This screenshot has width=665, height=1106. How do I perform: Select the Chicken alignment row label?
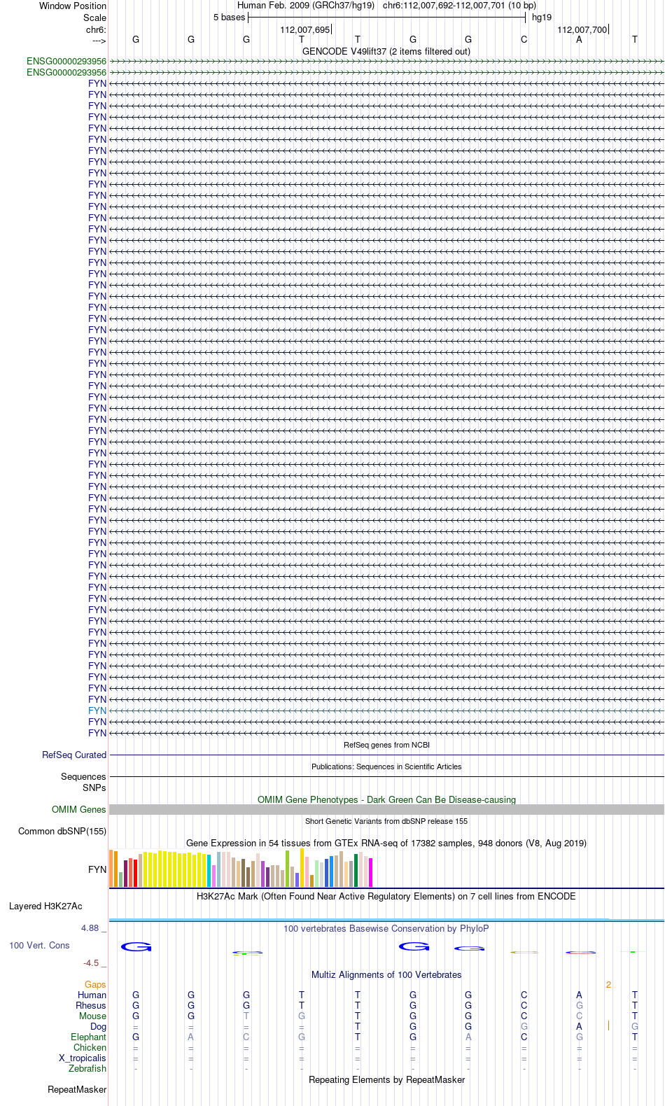tap(90, 1047)
